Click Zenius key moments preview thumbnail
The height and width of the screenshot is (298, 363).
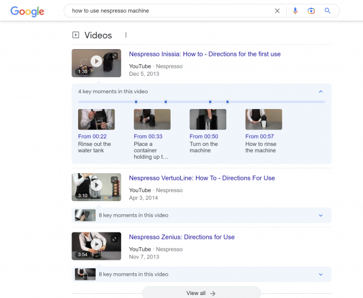[85, 274]
